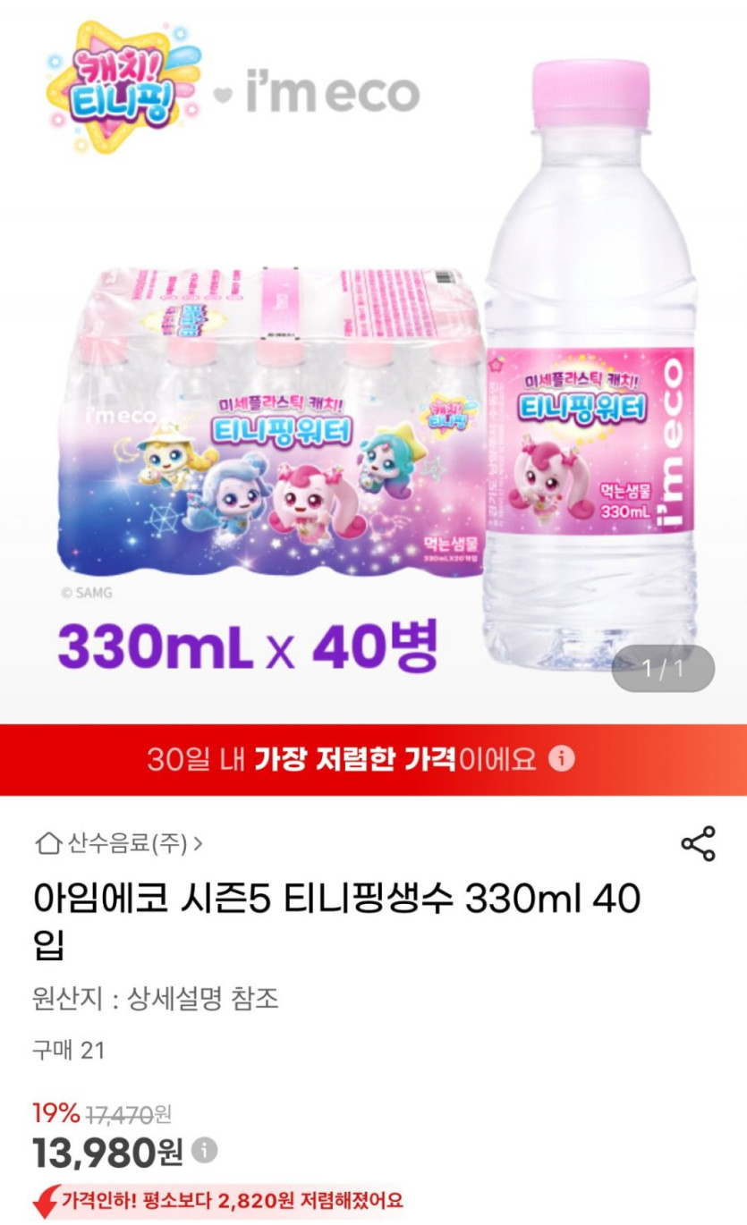Tap the 19% discount label
The height and width of the screenshot is (1225, 747).
click(x=56, y=1113)
